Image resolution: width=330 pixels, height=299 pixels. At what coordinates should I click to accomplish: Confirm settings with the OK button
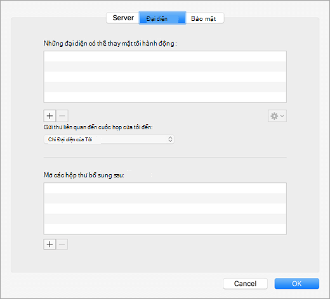coord(297,284)
